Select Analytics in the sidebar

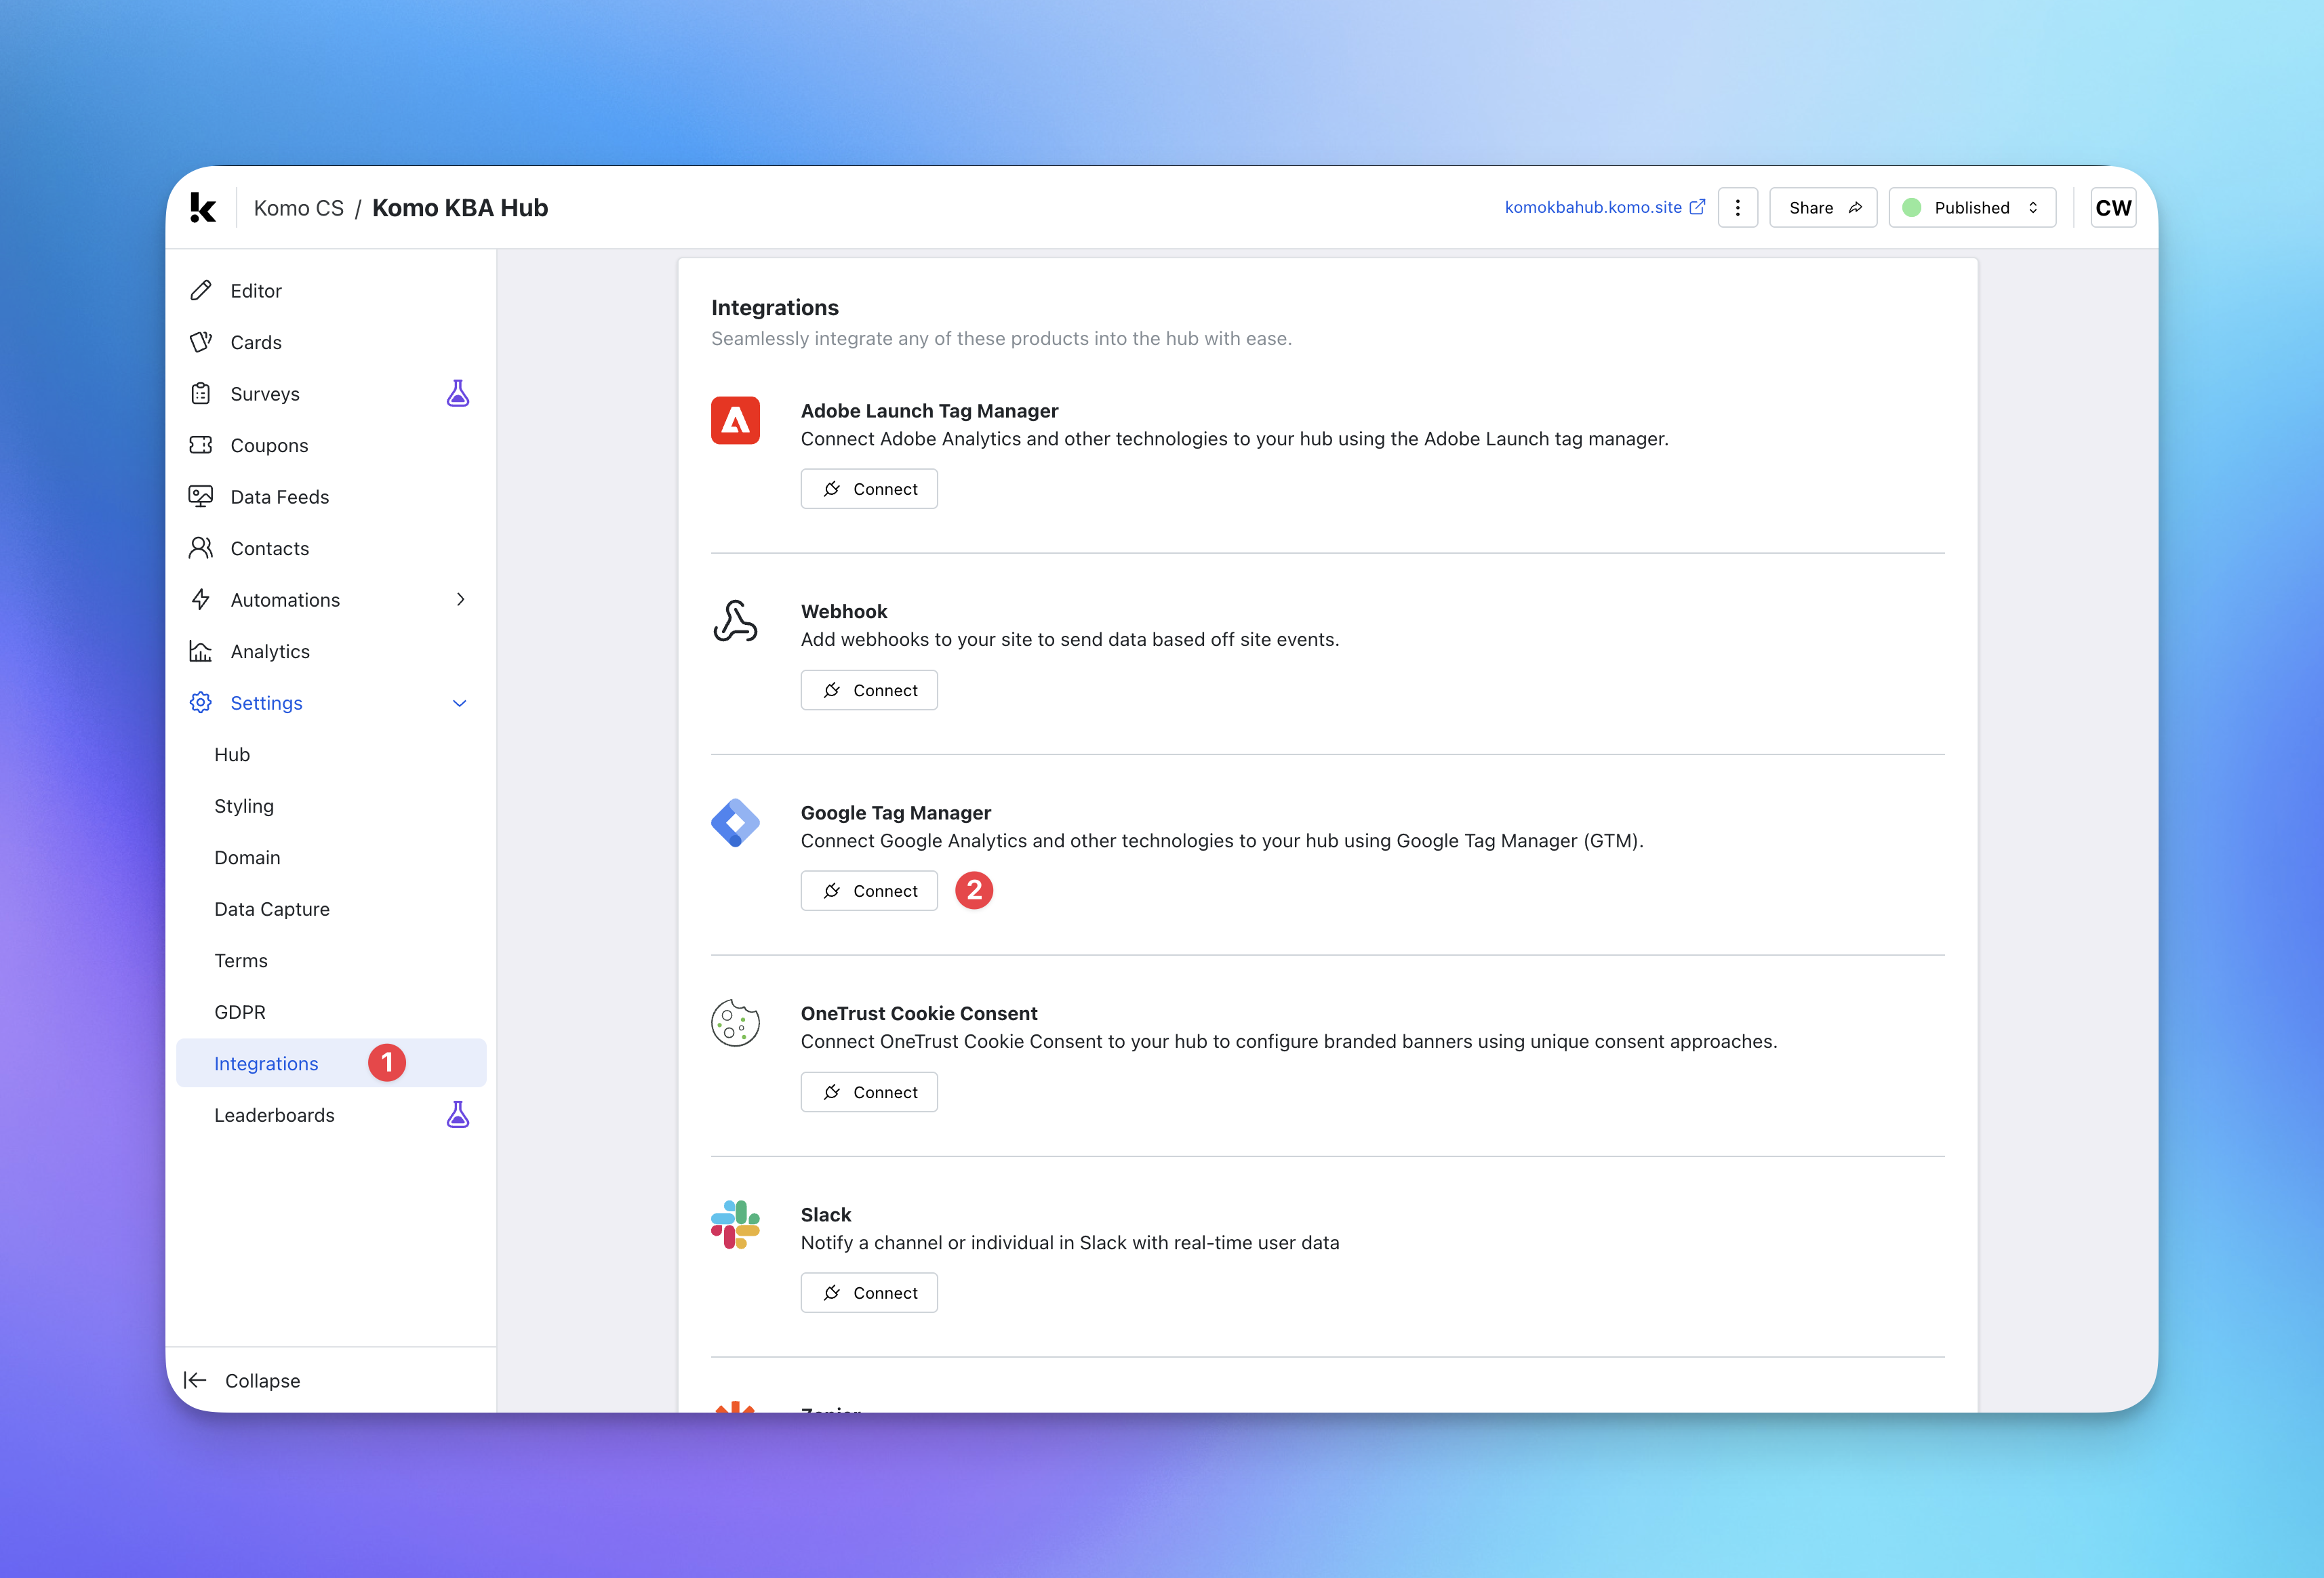pyautogui.click(x=270, y=652)
